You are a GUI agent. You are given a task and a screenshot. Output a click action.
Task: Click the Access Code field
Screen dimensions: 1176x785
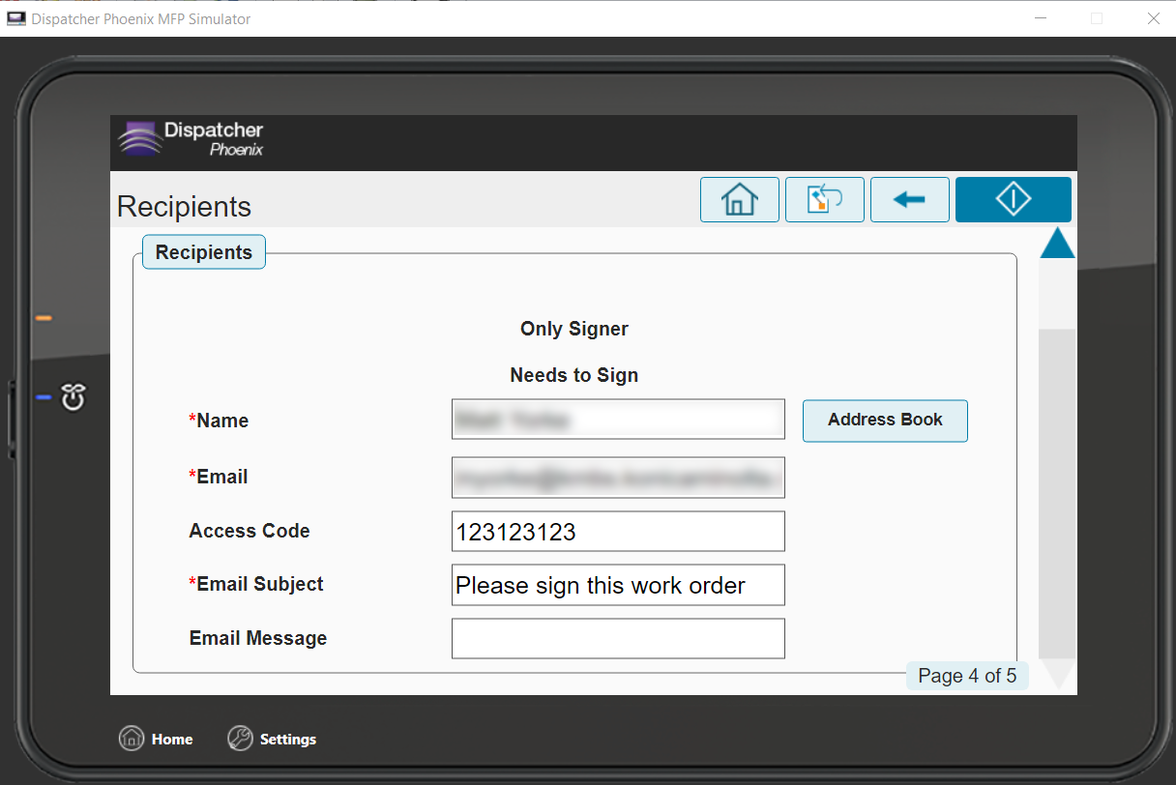coord(618,532)
